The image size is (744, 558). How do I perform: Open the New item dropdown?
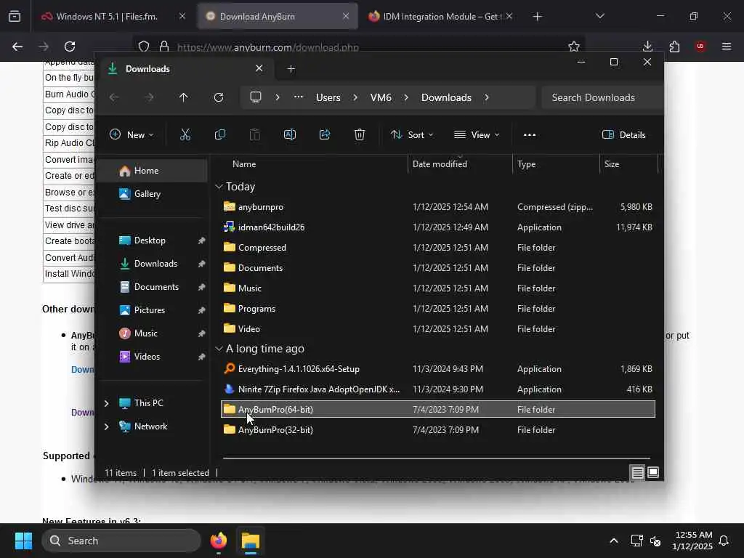[x=132, y=134]
